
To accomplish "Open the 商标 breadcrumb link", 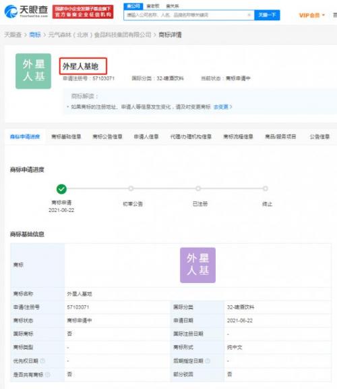I will tap(35, 34).
